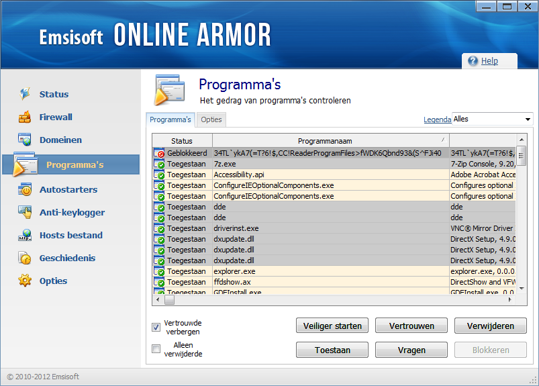This screenshot has height=386, width=539.
Task: Open the Legenda link
Action: pyautogui.click(x=437, y=119)
